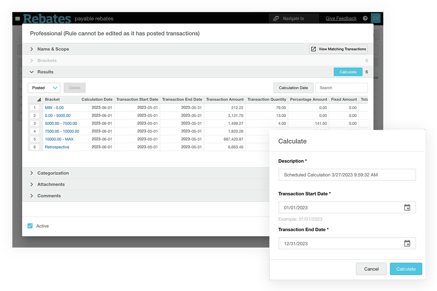
Task: Open calendar picker for Transaction Start Date
Action: [x=408, y=207]
